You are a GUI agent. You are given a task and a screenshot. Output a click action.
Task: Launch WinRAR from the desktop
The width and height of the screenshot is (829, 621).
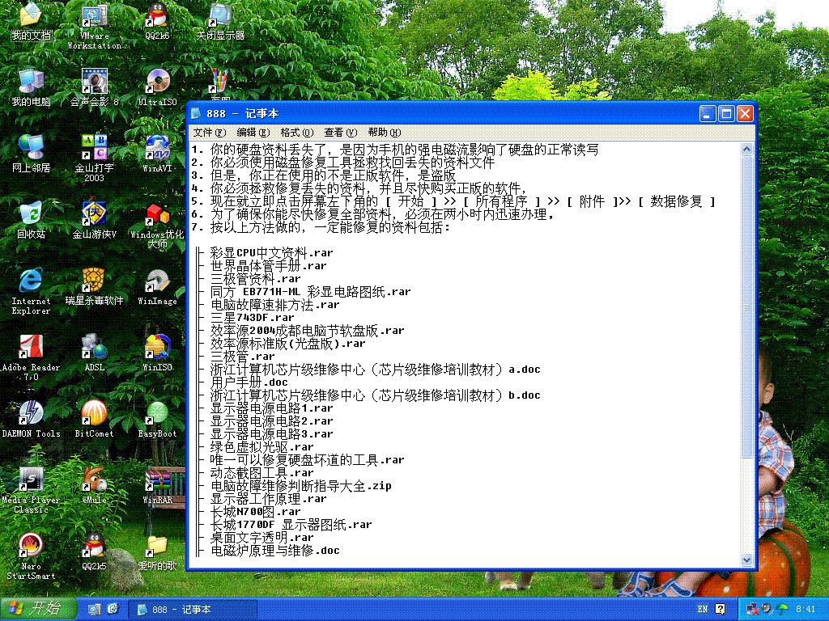157,486
